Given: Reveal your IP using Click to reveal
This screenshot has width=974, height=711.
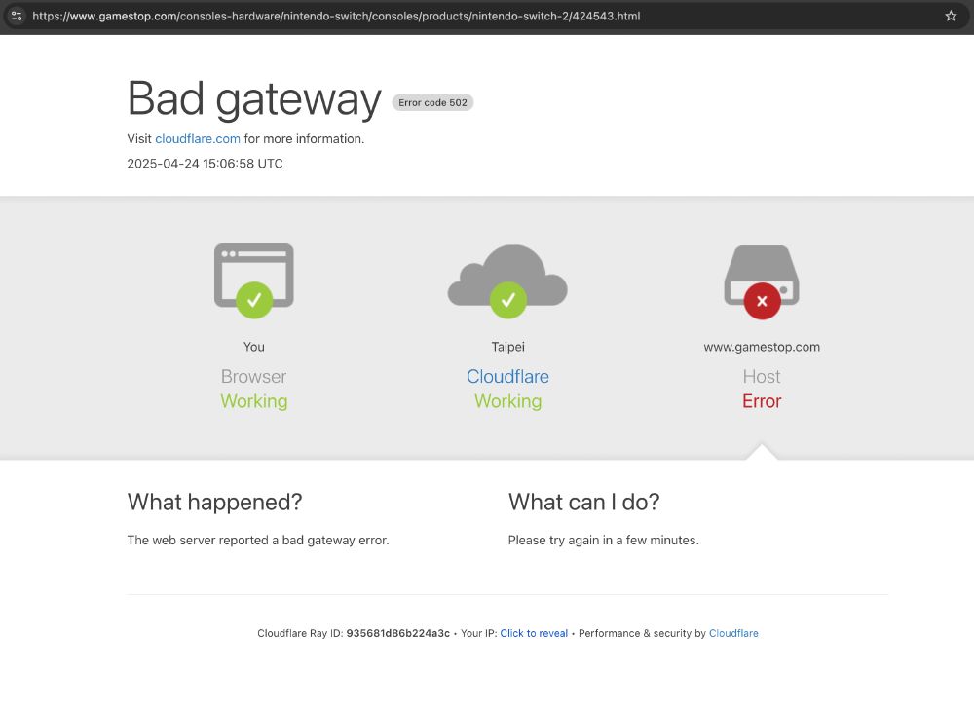Looking at the screenshot, I should pyautogui.click(x=534, y=633).
